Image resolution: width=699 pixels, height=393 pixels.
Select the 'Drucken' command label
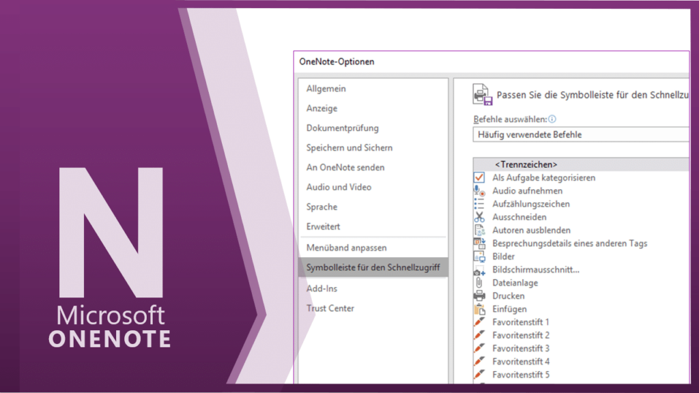pyautogui.click(x=508, y=296)
